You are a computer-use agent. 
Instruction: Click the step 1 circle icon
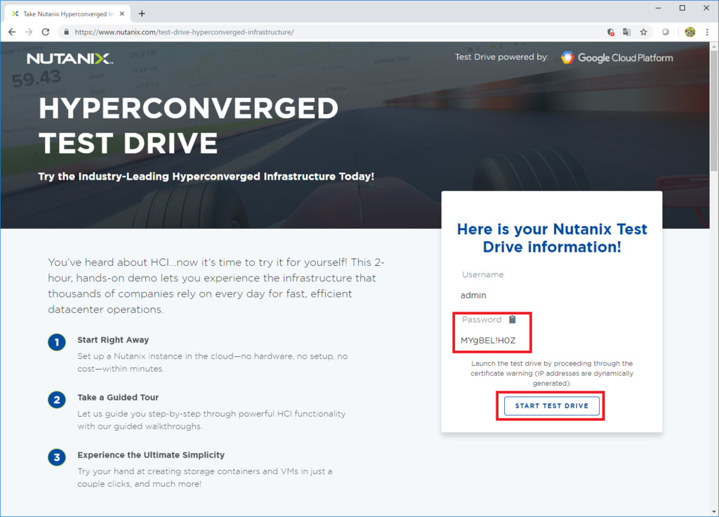pyautogui.click(x=57, y=342)
